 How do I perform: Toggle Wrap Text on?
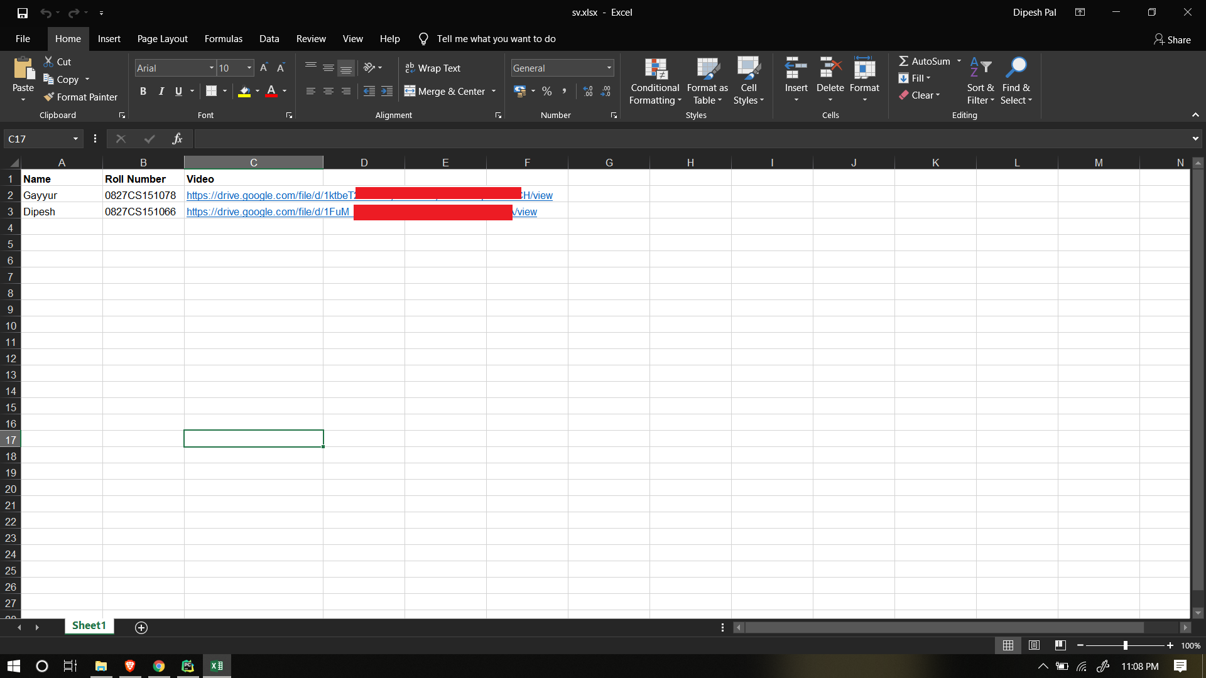(433, 68)
